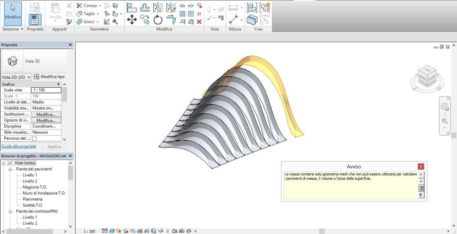This screenshot has width=457, height=234.
Task: Click Modifica button for Sostituzioni row
Action: click(46, 114)
